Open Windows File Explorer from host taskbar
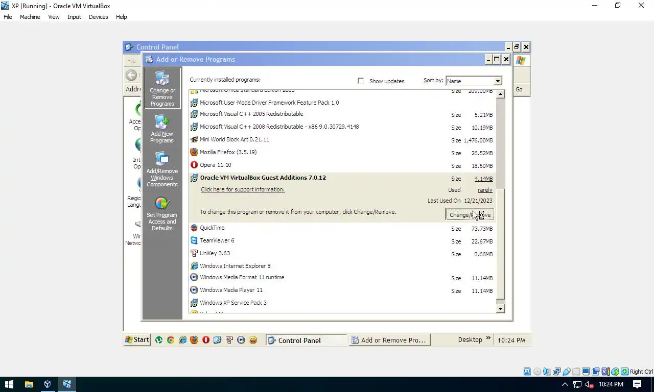This screenshot has width=654, height=392. click(29, 384)
